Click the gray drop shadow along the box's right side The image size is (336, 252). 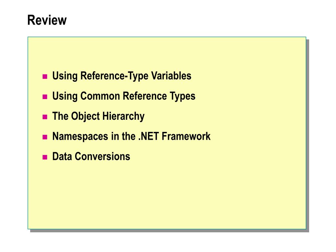307,135
